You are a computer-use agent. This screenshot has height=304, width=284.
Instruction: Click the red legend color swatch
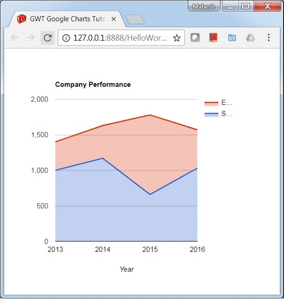[x=211, y=103]
